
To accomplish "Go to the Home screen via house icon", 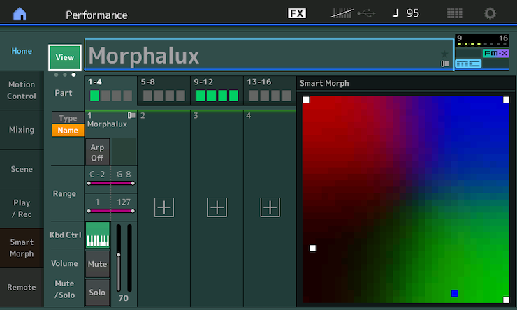I will pyautogui.click(x=20, y=14).
